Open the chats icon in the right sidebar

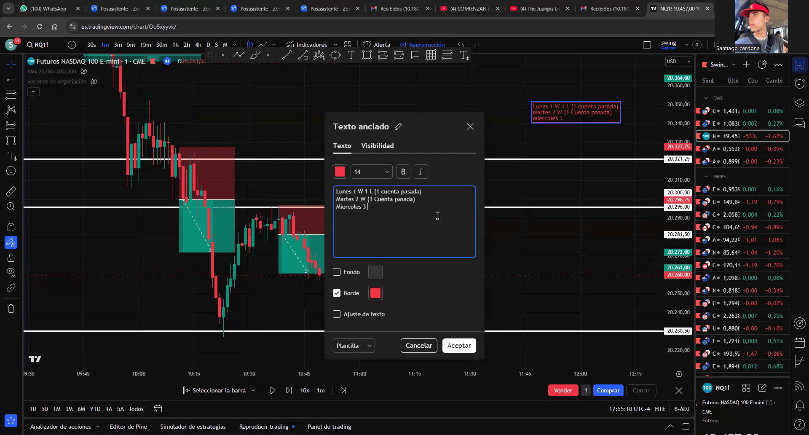[799, 123]
